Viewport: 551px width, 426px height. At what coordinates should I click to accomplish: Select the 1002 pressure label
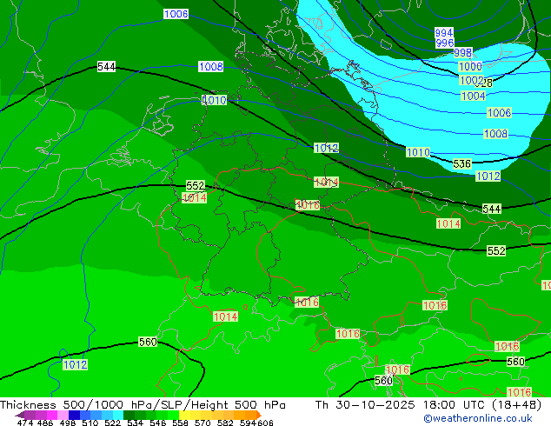click(472, 81)
